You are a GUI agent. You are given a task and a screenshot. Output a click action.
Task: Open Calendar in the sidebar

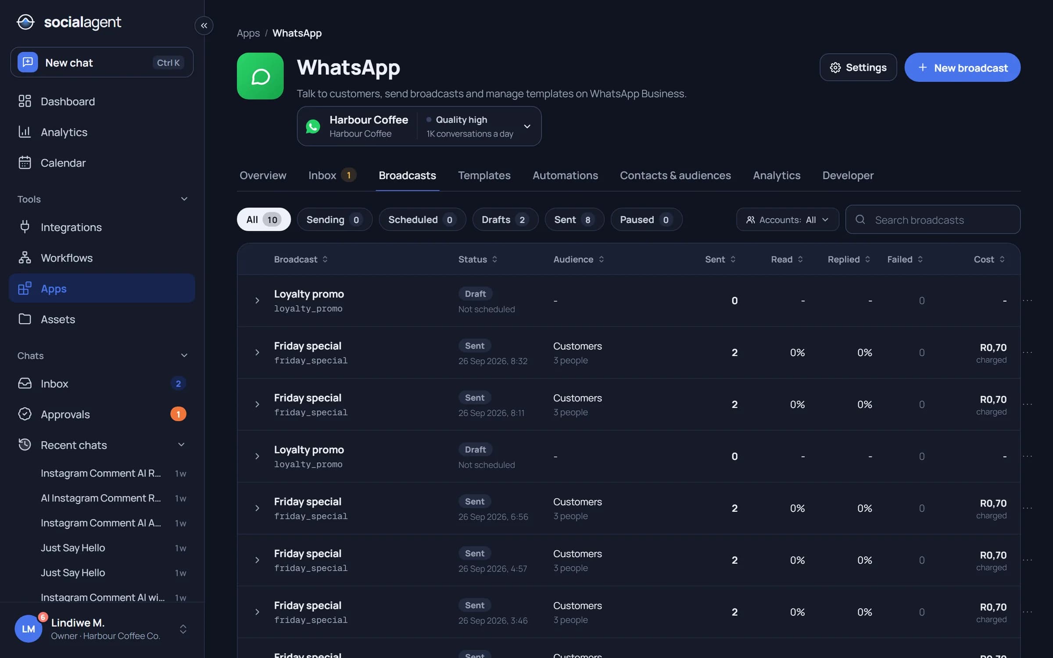click(x=102, y=163)
